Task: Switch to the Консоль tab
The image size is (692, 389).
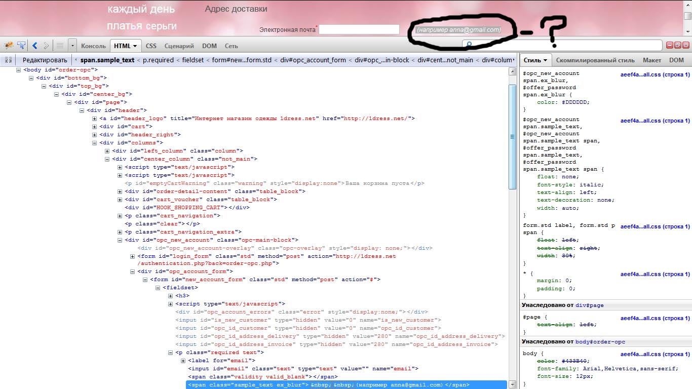Action: pyautogui.click(x=93, y=46)
